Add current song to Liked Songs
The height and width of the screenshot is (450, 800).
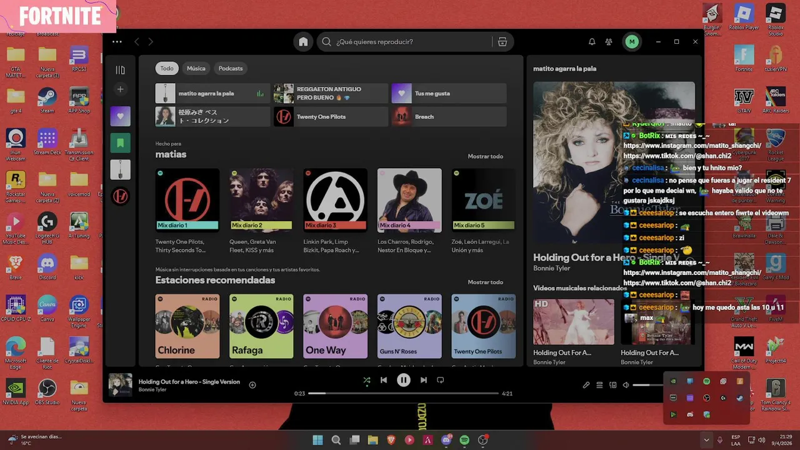click(252, 385)
